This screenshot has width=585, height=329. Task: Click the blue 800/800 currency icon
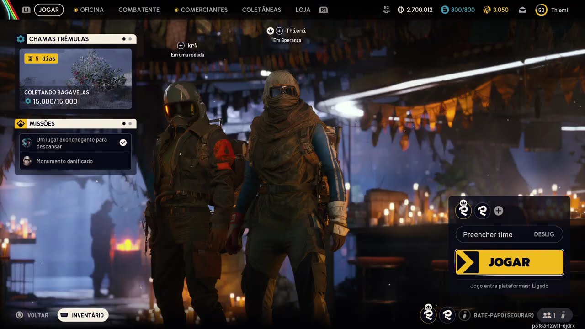click(x=445, y=10)
